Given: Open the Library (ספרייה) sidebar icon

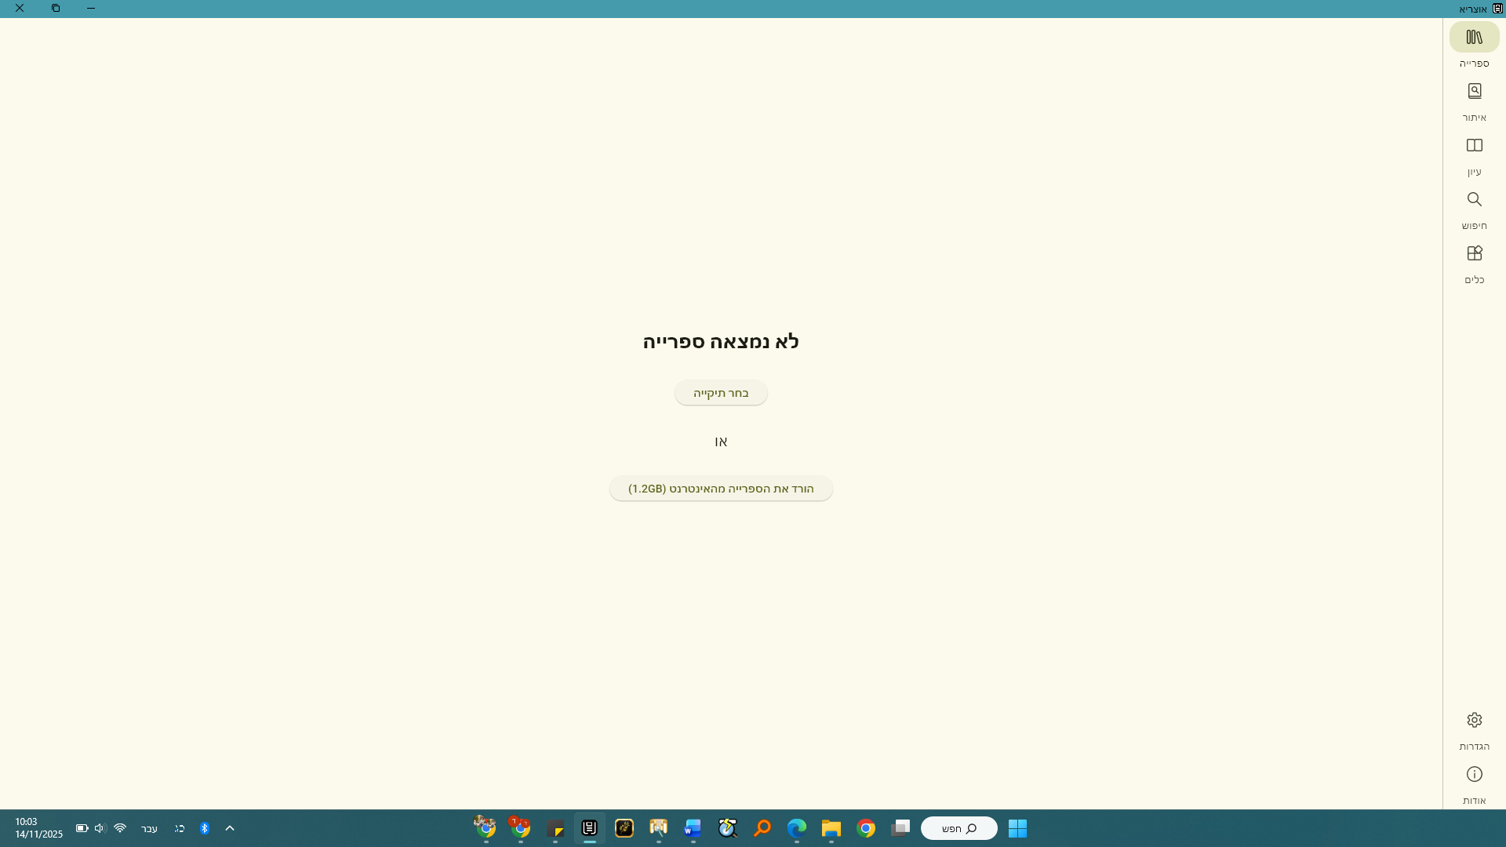Looking at the screenshot, I should (x=1474, y=38).
